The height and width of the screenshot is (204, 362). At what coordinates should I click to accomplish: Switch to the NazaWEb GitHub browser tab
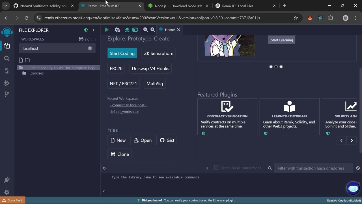(x=44, y=6)
